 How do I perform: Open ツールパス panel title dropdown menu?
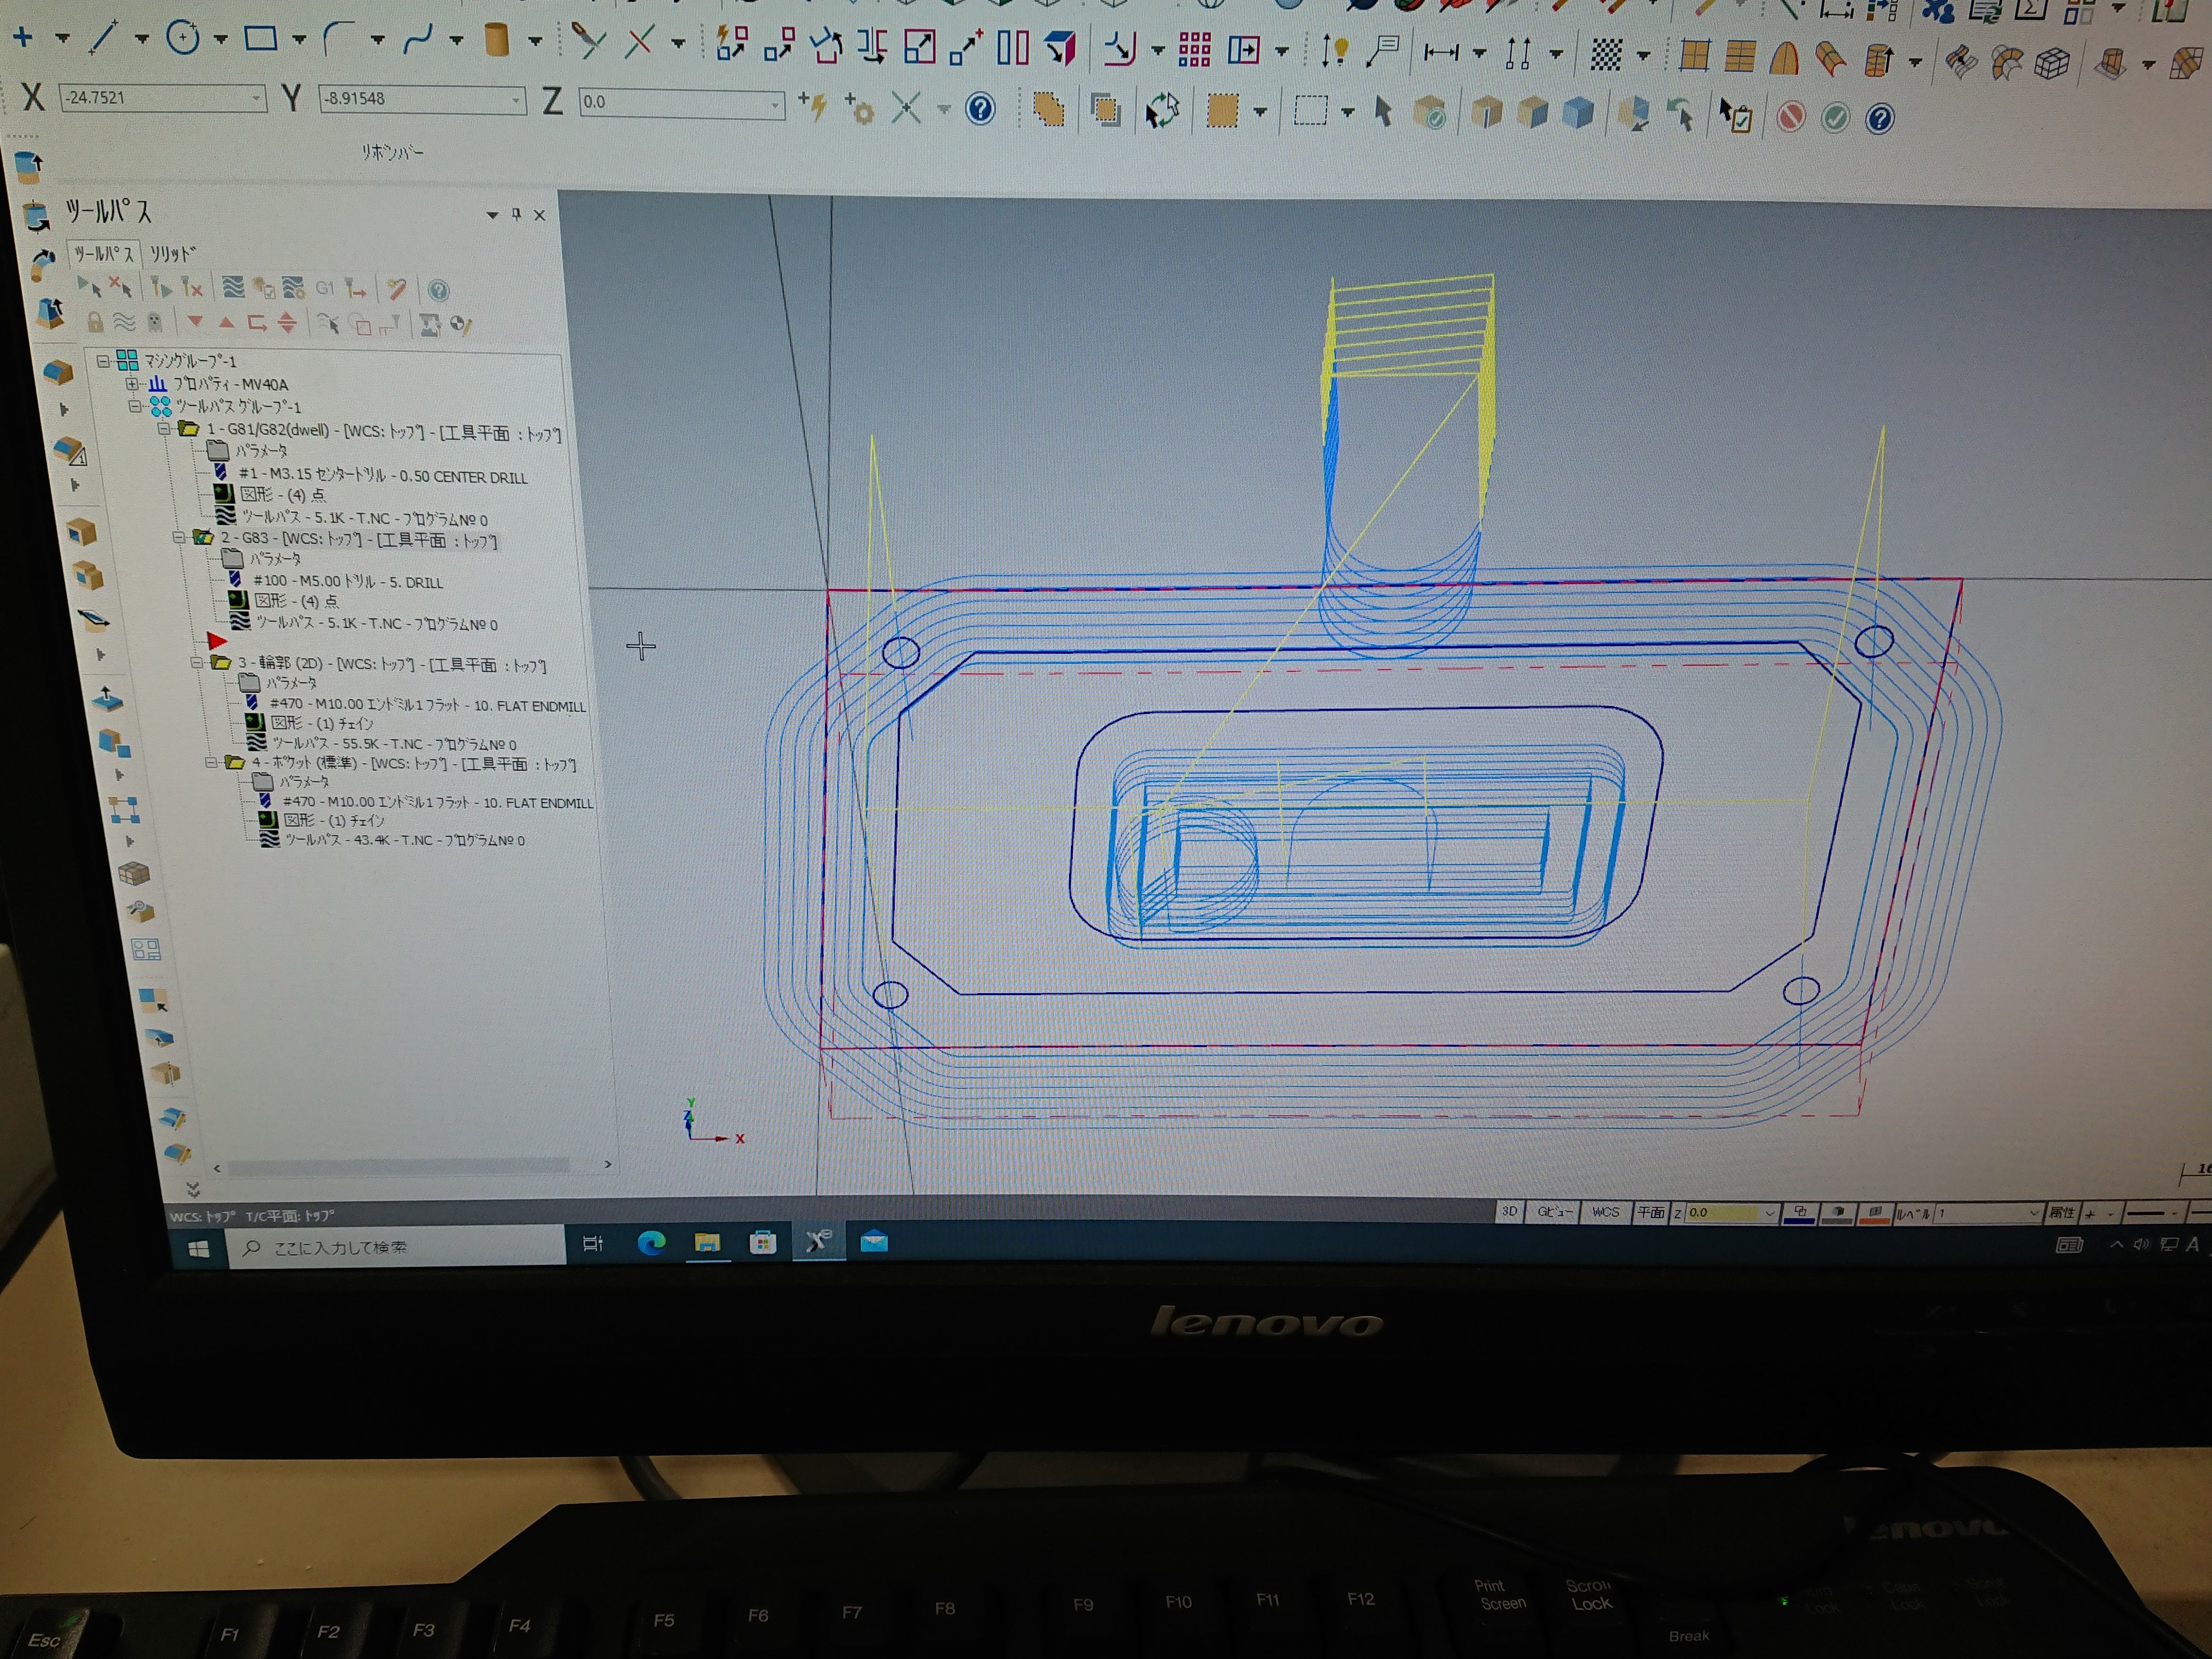[x=492, y=215]
